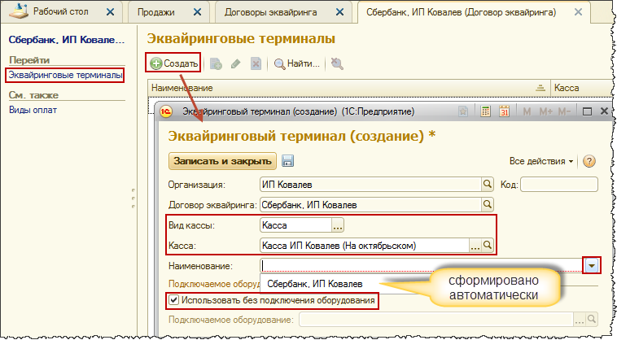Image resolution: width=617 pixels, height=340 pixels.
Task: Click Найти... search button in list toolbar
Action: pyautogui.click(x=296, y=63)
